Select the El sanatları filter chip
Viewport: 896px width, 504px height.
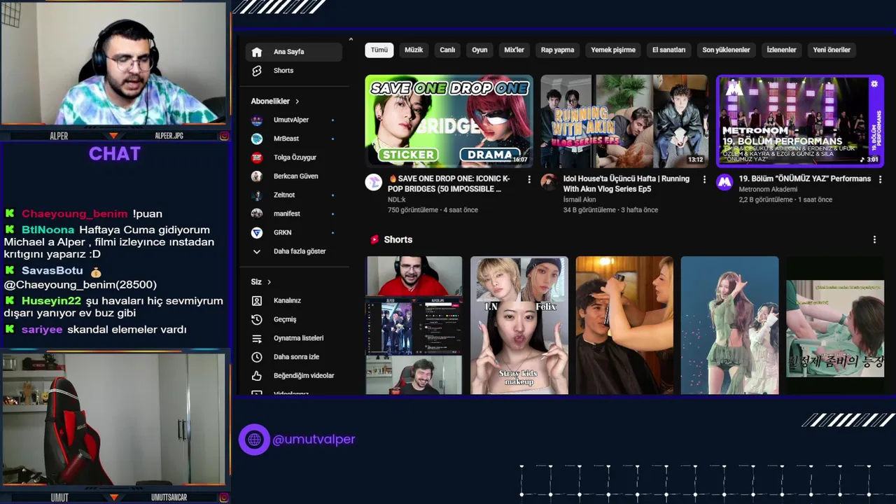[669, 50]
